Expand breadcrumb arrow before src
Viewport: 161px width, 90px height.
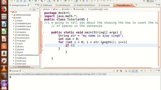point(51,9)
